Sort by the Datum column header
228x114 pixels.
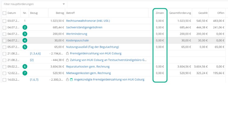pos(12,13)
